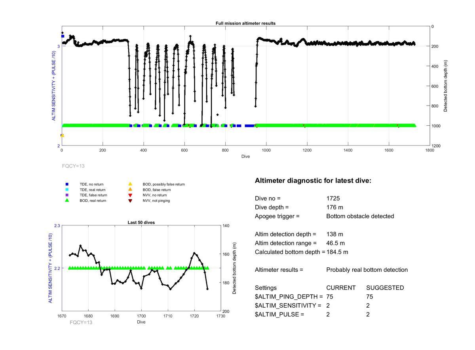475x350 pixels.
Task: Click the 'Altimeter diagnostic for latest dive:' heading
Action: coord(313,181)
